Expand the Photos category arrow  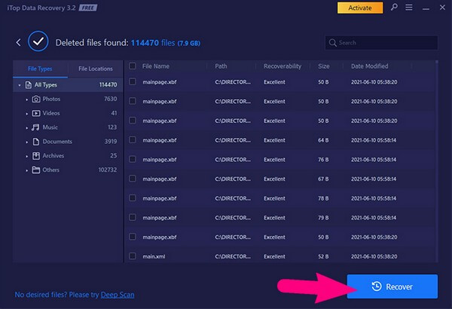(27, 99)
